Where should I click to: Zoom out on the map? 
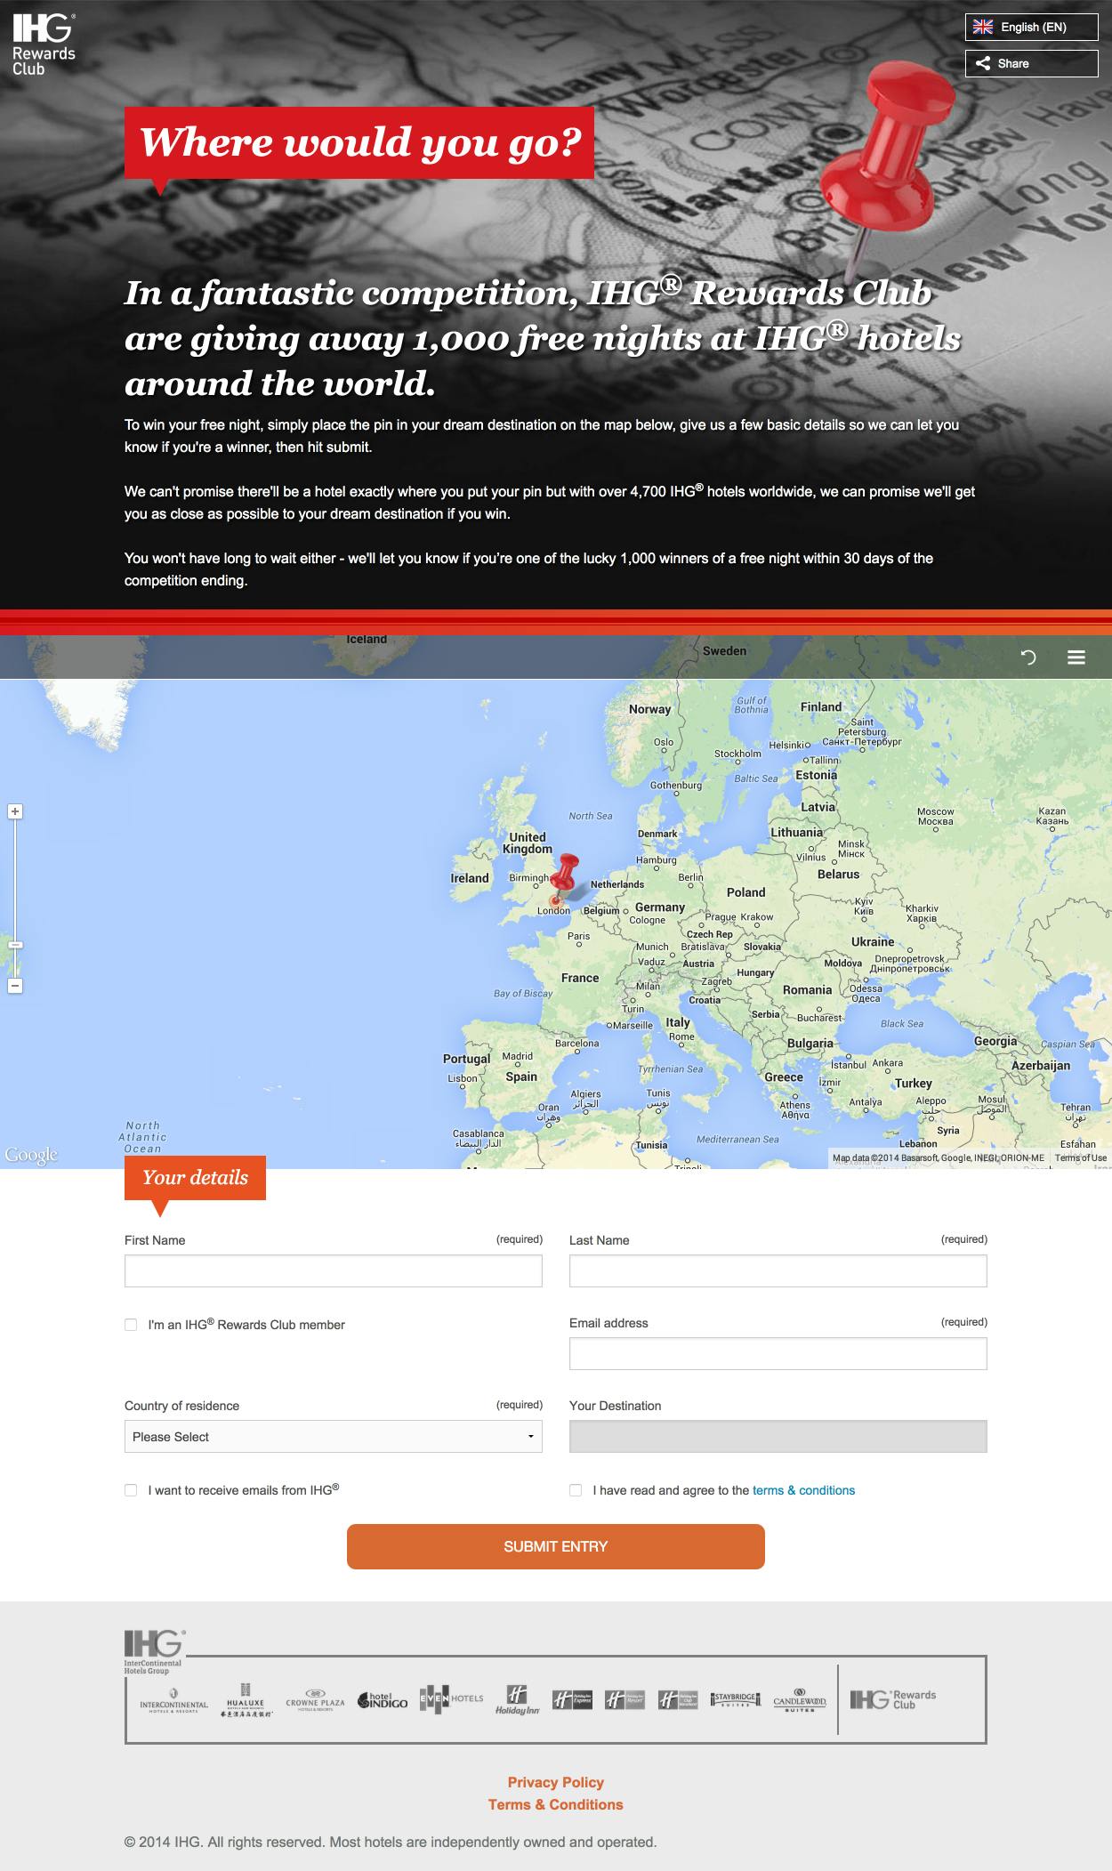point(15,986)
